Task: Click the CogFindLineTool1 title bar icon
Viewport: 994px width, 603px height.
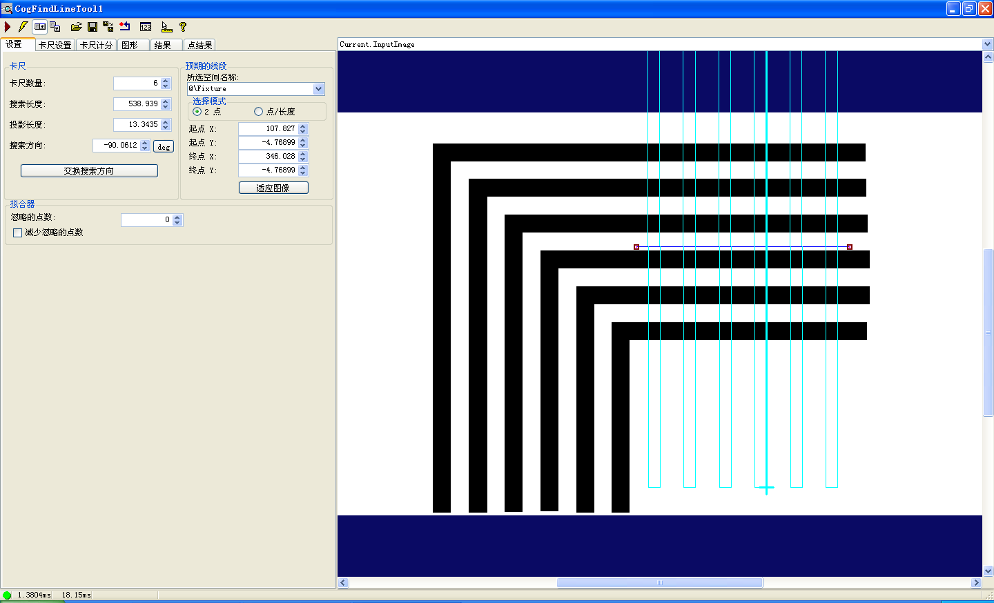Action: coord(7,8)
